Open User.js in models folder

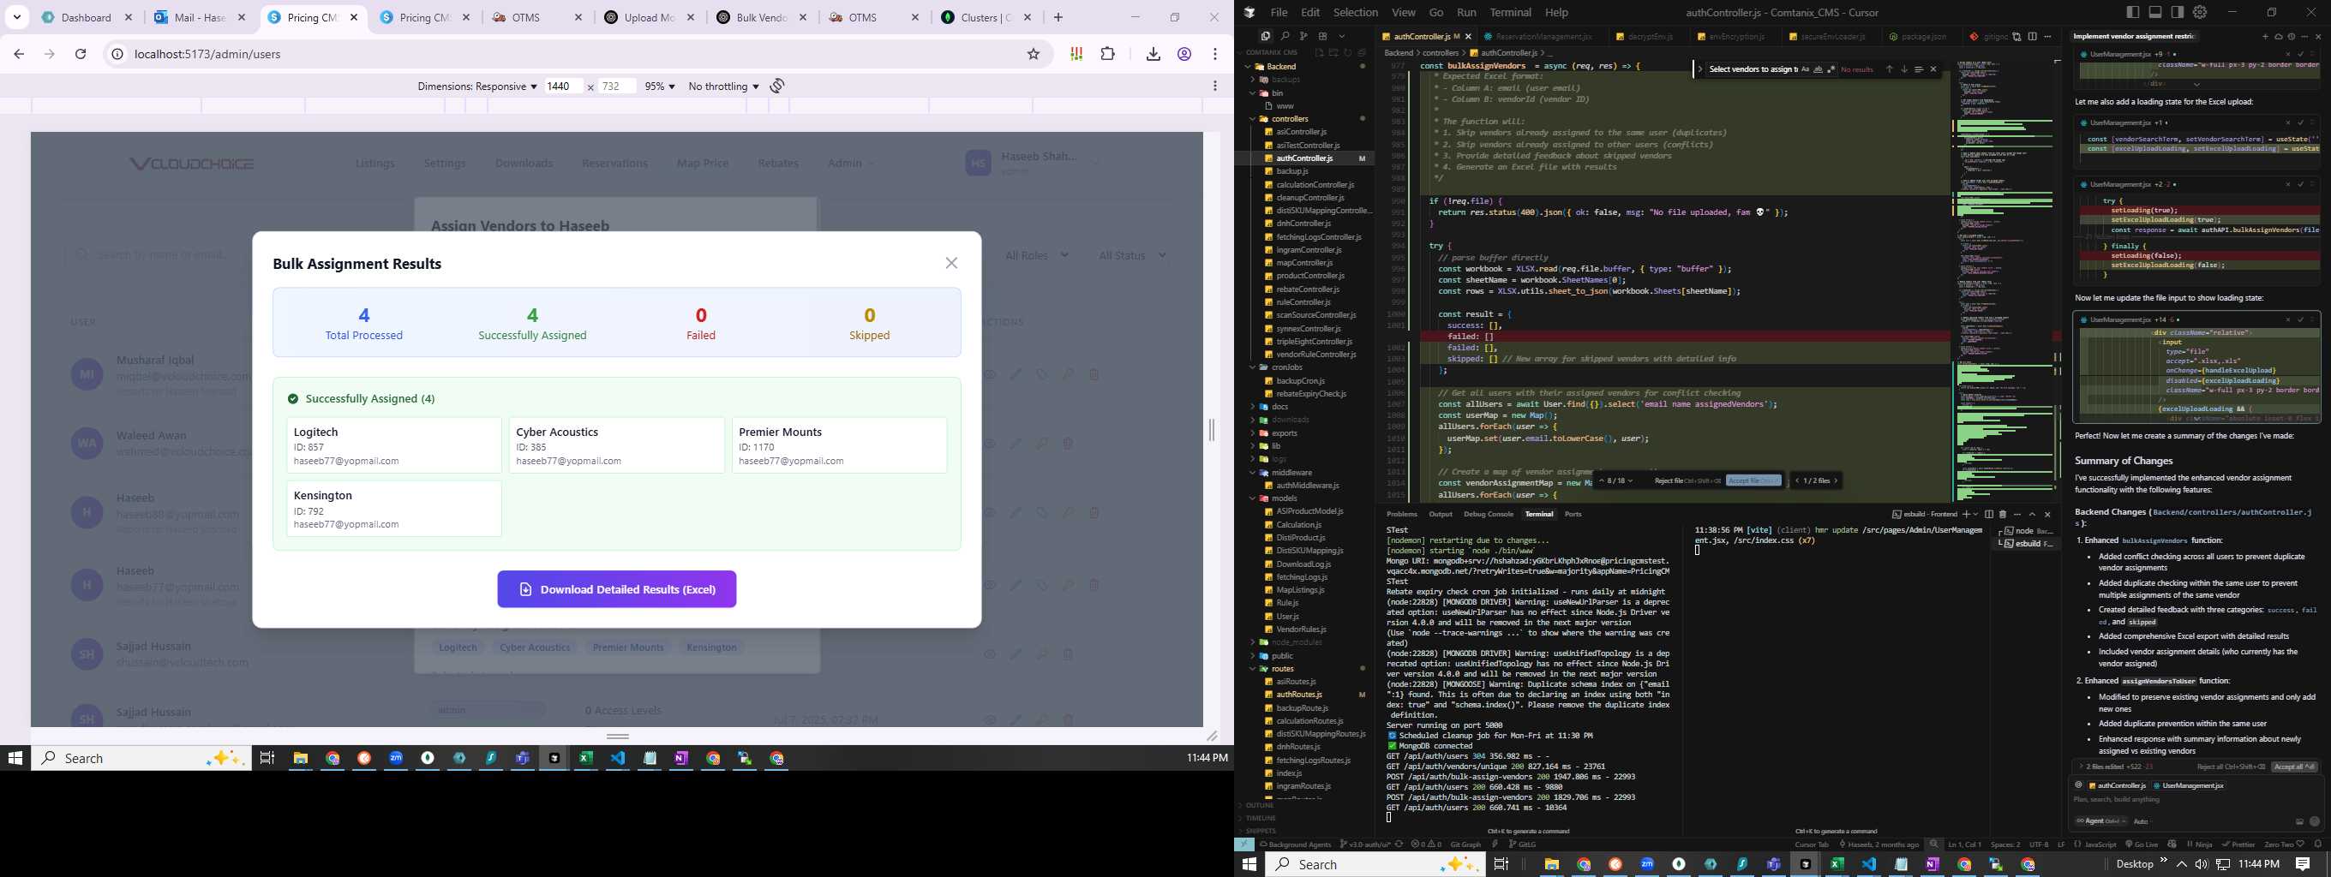1286,616
